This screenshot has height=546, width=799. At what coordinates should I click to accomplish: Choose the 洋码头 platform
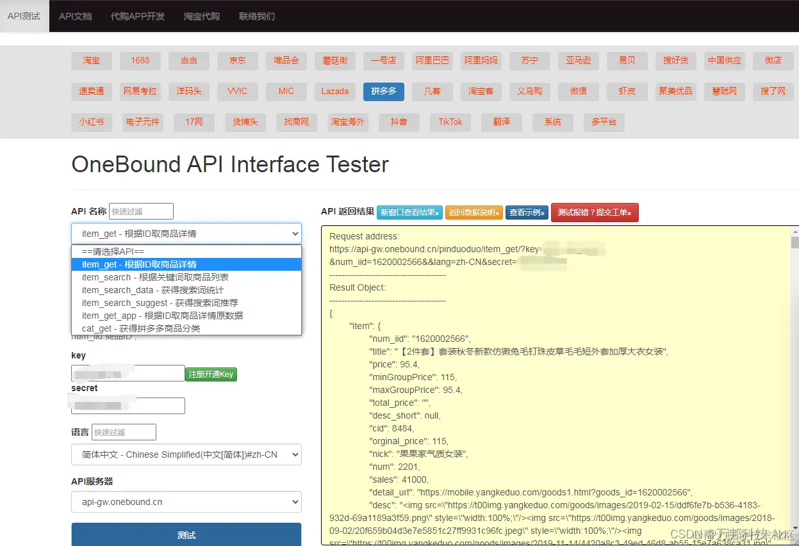coord(189,92)
